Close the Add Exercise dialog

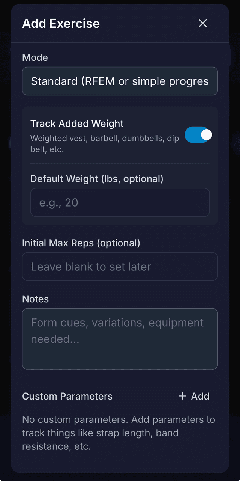(203, 23)
